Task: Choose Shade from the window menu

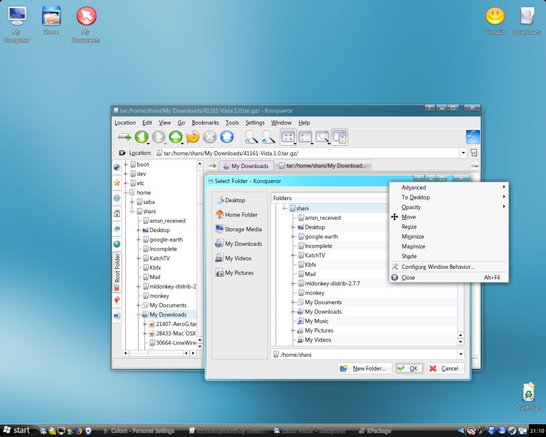Action: (448, 256)
